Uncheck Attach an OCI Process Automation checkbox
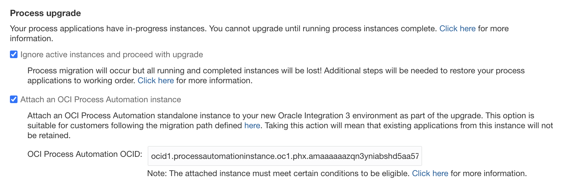The width and height of the screenshot is (582, 191). [14, 100]
